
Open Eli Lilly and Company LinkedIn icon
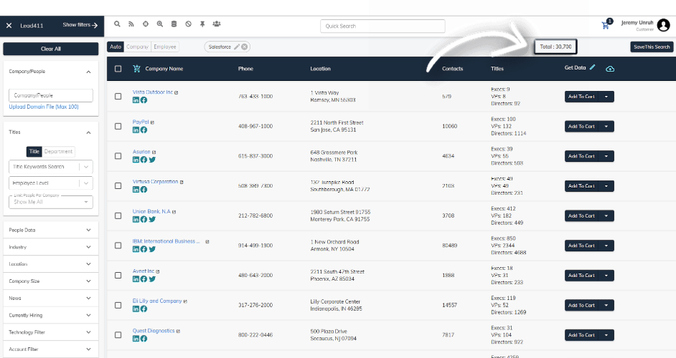pos(136,309)
